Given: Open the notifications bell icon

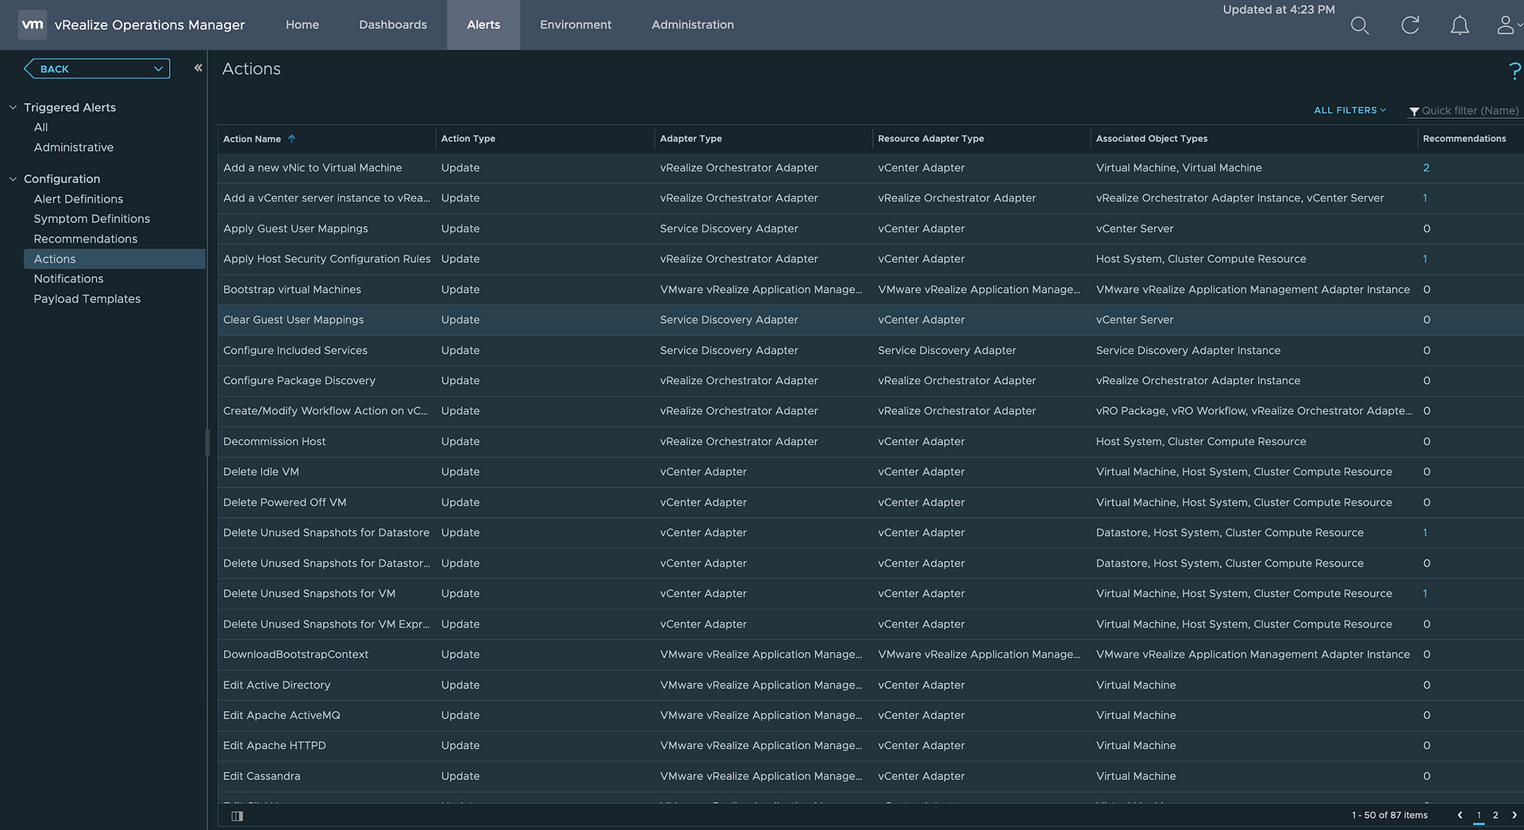Looking at the screenshot, I should pyautogui.click(x=1460, y=25).
